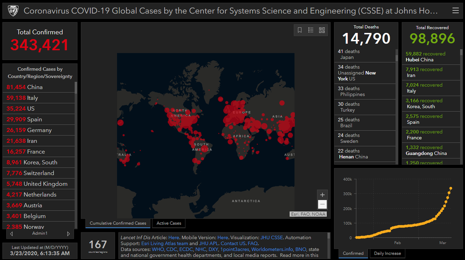Open the DXY data source link
465x260 pixels.
[x=214, y=249]
